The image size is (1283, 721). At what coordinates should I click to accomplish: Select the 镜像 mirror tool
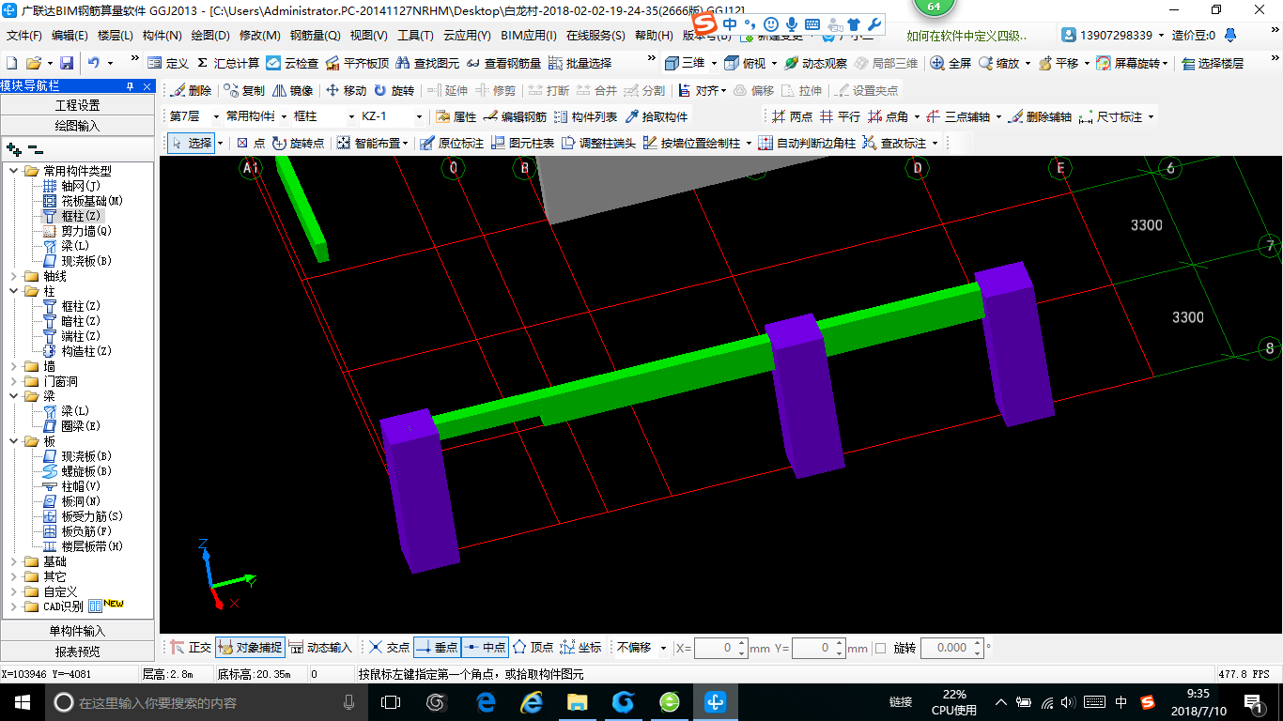[x=292, y=90]
